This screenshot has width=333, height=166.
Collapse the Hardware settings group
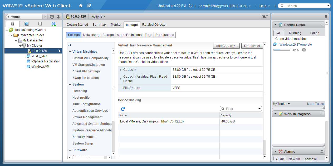[70, 150]
